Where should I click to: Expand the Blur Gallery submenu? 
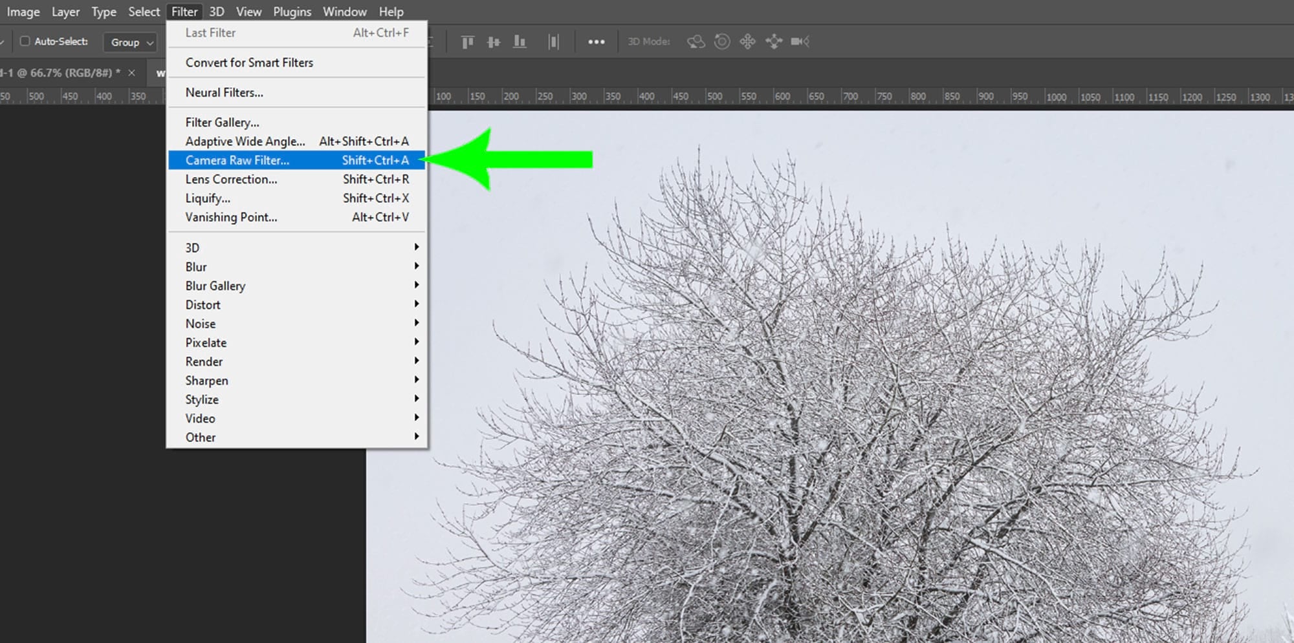[214, 286]
